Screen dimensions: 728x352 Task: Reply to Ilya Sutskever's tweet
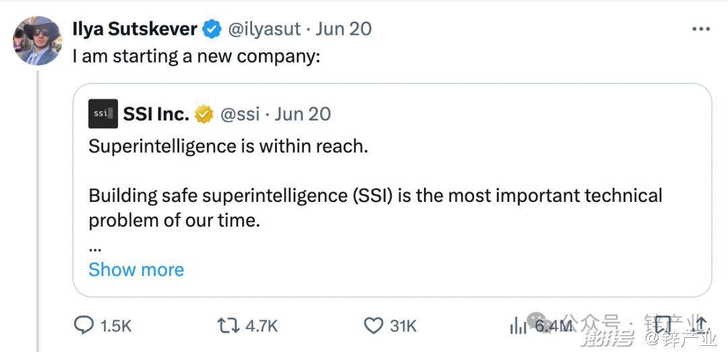[x=84, y=326]
